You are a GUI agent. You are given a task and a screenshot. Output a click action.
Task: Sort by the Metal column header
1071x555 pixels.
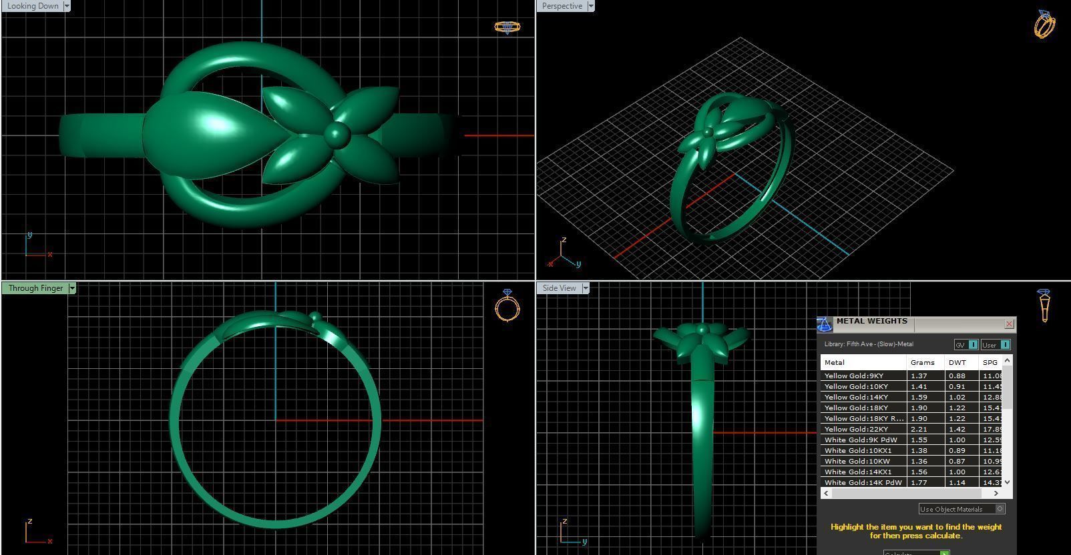(863, 362)
